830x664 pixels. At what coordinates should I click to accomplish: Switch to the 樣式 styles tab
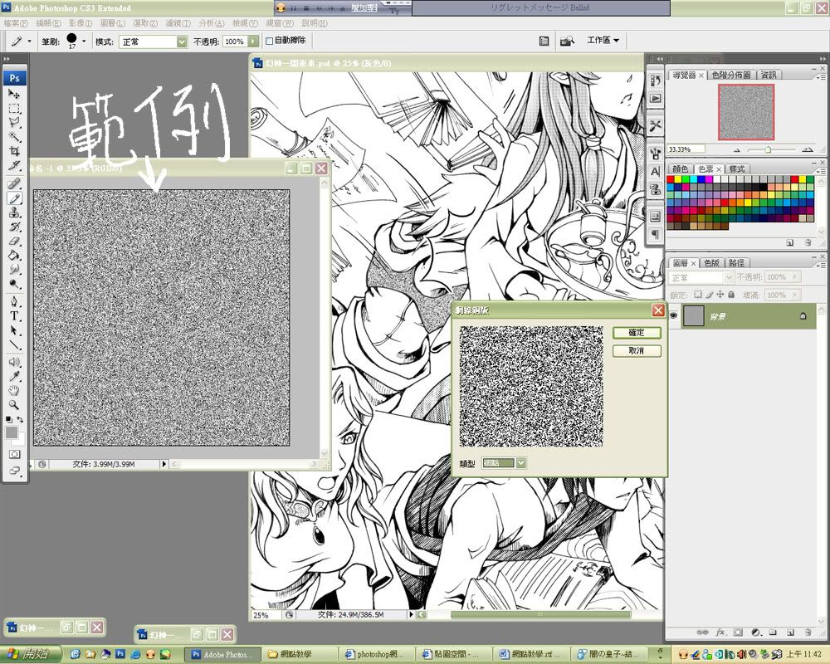click(737, 169)
